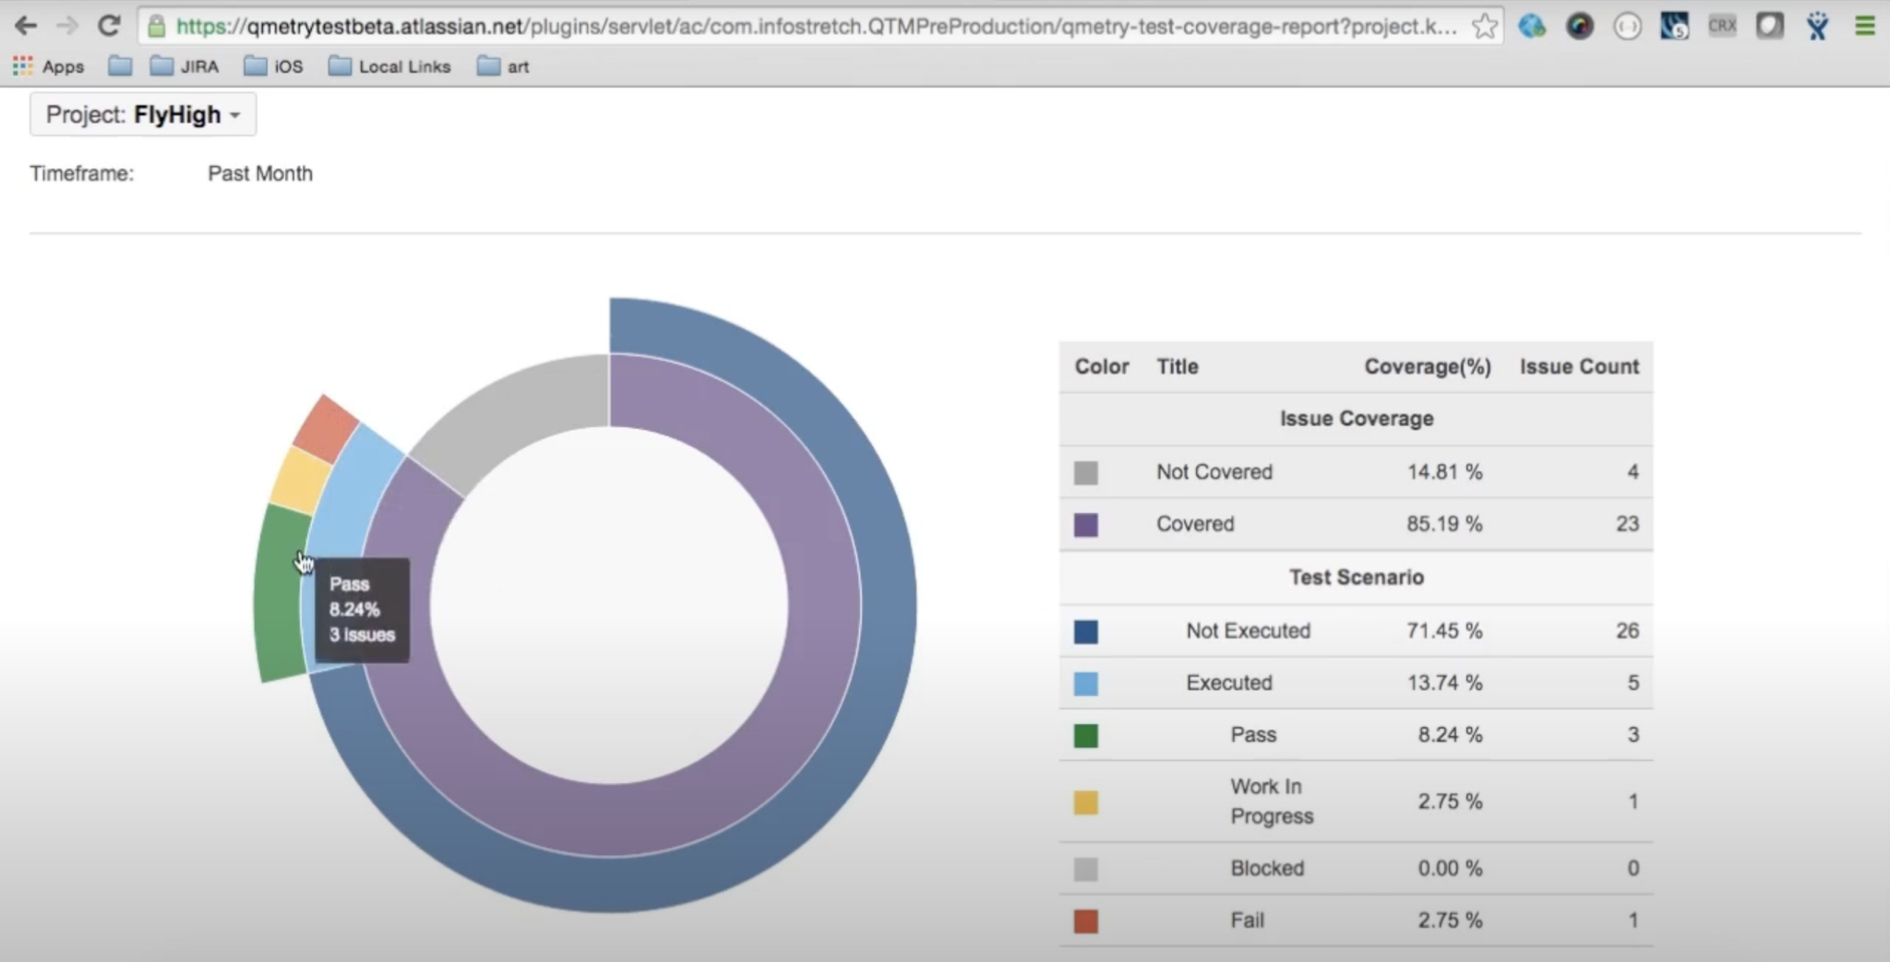
Task: Go back with the browser back arrow
Action: click(25, 26)
